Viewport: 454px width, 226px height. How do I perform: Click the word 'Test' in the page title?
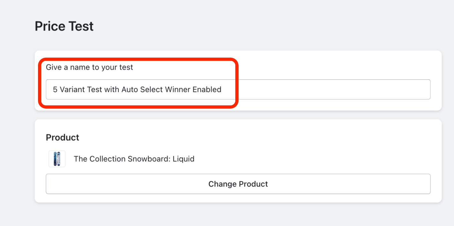pos(82,26)
